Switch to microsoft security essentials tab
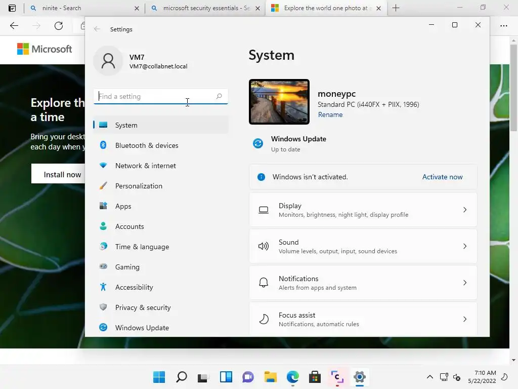The height and width of the screenshot is (389, 518). click(x=206, y=8)
